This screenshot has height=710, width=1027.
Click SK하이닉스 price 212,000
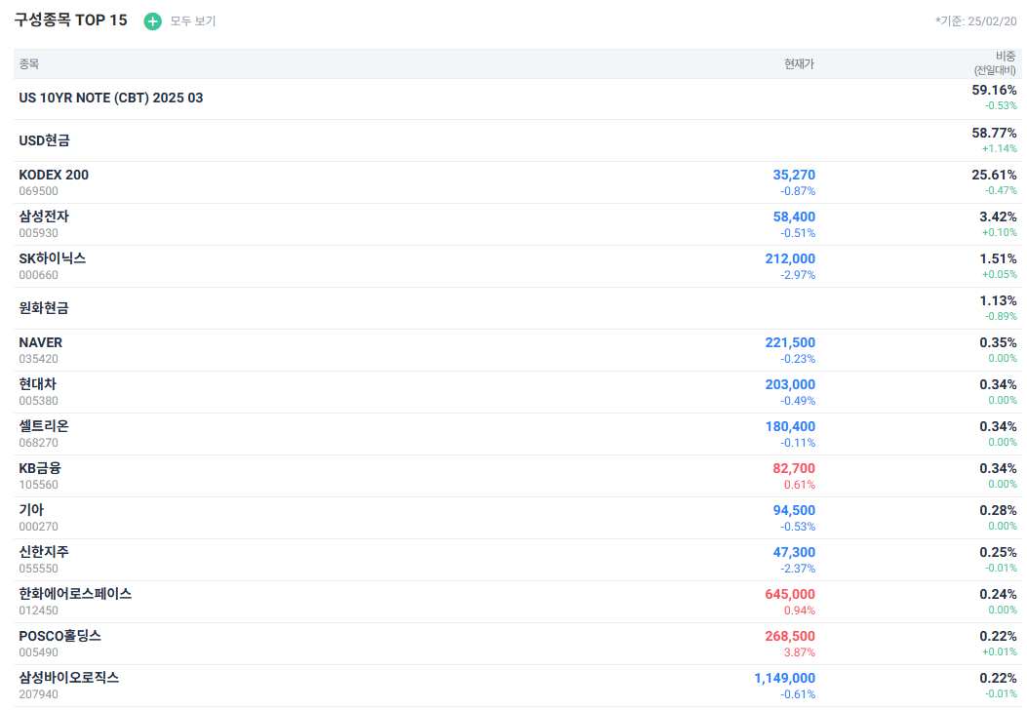click(790, 258)
